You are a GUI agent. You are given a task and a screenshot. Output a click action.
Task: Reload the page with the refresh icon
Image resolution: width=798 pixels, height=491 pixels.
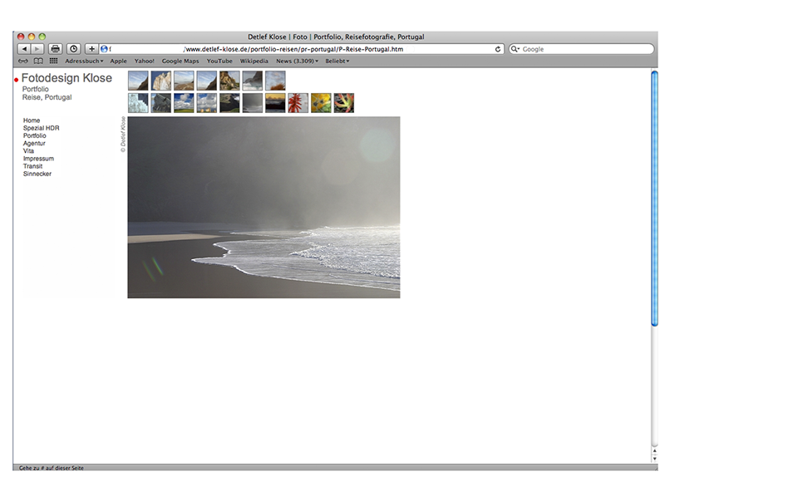pos(498,49)
